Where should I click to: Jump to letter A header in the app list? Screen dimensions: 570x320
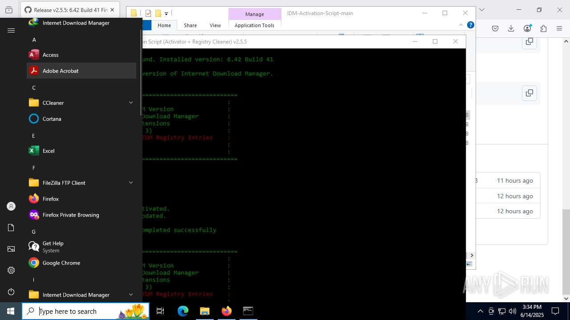coord(34,40)
